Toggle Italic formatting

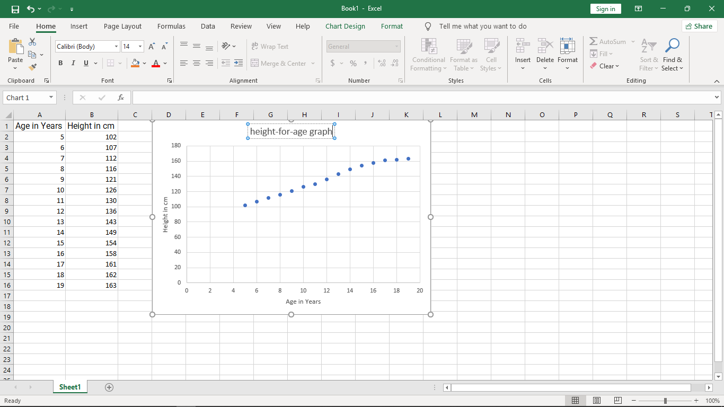click(x=73, y=63)
